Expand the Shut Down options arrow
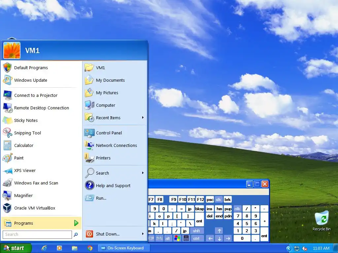 [x=143, y=234]
